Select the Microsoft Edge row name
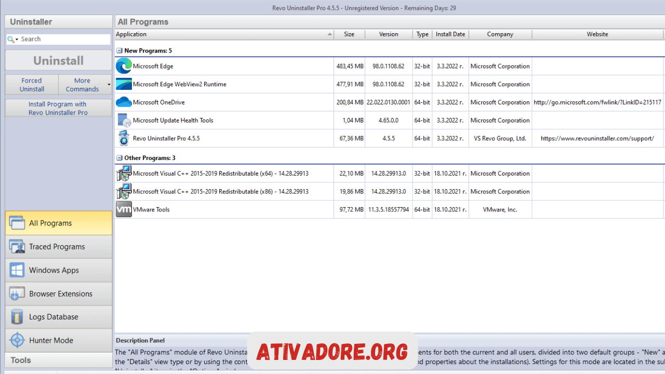Viewport: 665px width, 374px height. tap(153, 66)
